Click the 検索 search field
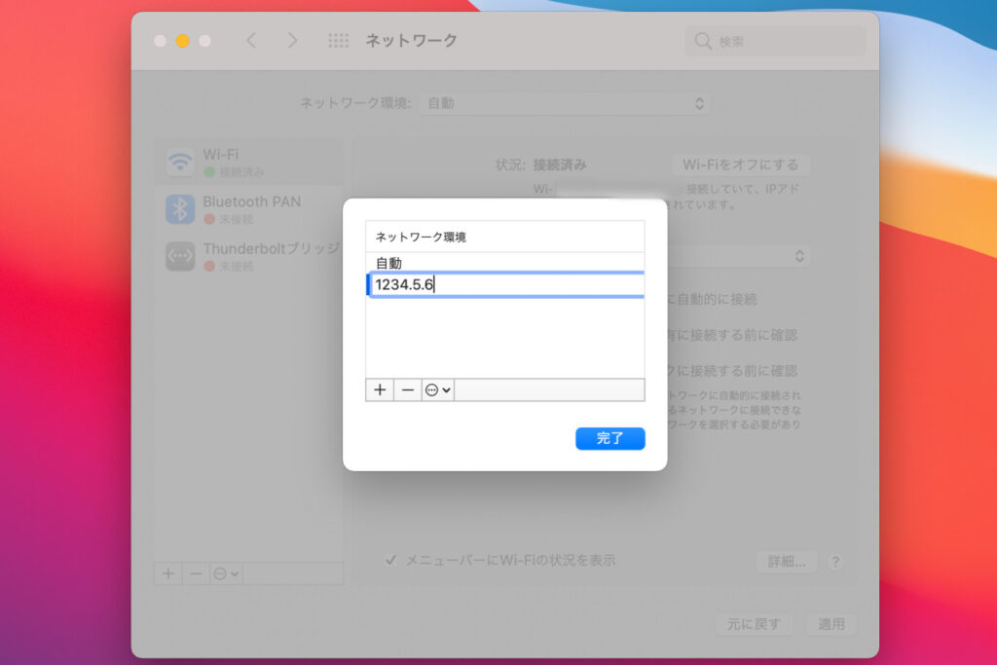997x665 pixels. click(x=775, y=41)
